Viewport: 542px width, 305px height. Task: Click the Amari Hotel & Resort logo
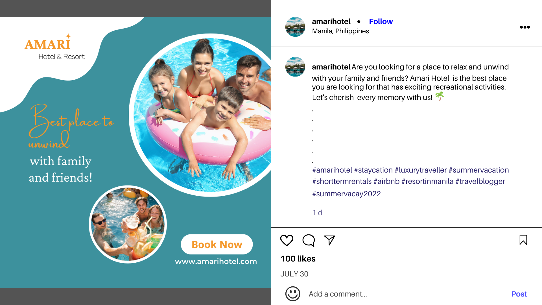click(54, 47)
